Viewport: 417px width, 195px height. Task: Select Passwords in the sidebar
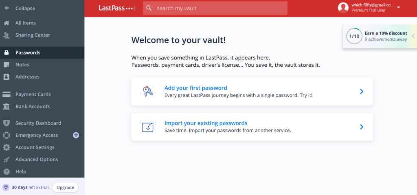click(28, 53)
